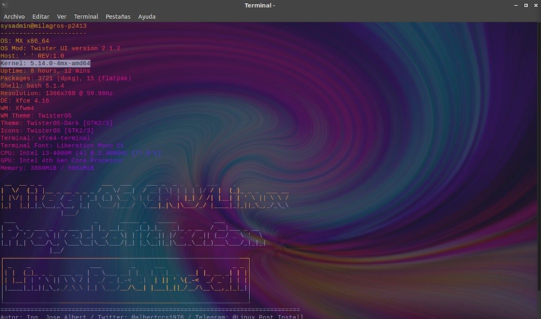
Task: Maximize the Terminal window
Action: (x=526, y=5)
